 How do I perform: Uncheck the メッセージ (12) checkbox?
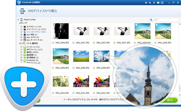[x=21, y=47]
